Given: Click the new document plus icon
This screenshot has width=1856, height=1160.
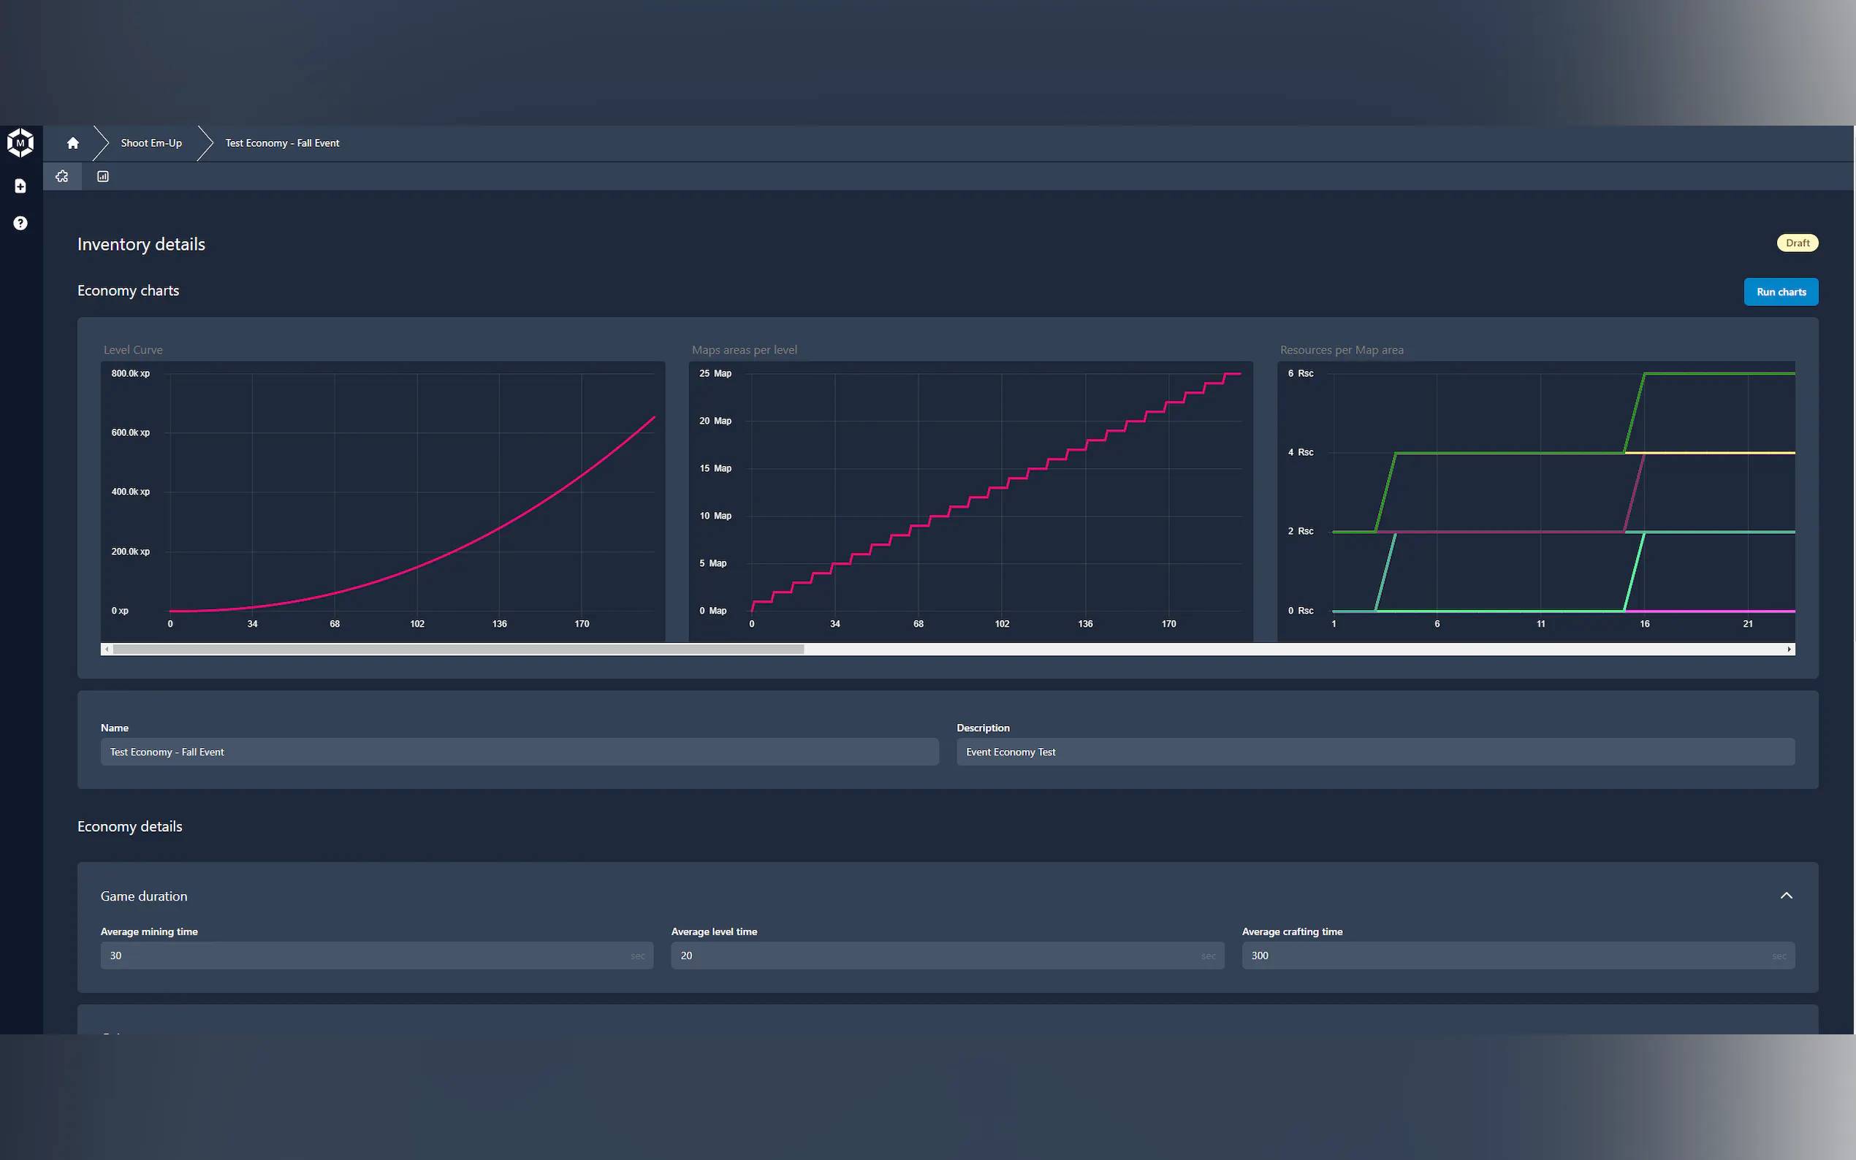Looking at the screenshot, I should tap(20, 186).
